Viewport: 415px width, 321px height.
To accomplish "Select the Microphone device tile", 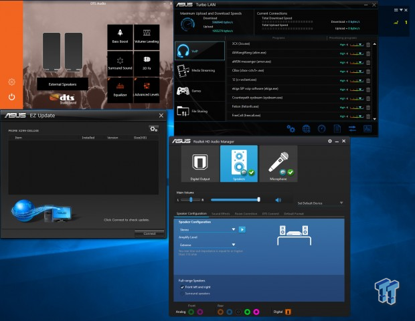I will point(278,164).
